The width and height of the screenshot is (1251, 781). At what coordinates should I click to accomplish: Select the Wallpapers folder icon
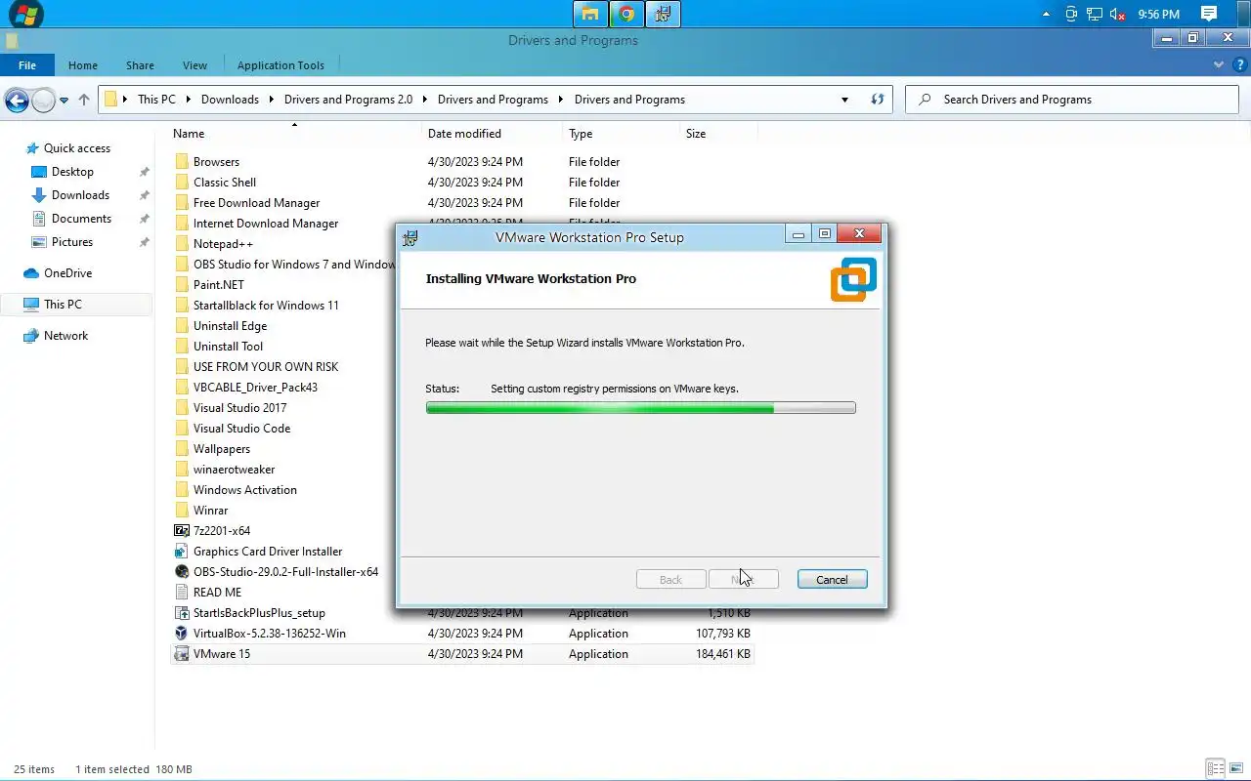pos(182,449)
